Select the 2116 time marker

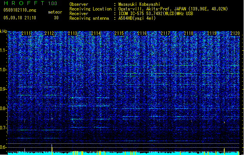[x=142, y=33]
